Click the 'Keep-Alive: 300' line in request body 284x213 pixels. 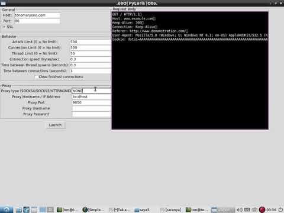click(128, 22)
